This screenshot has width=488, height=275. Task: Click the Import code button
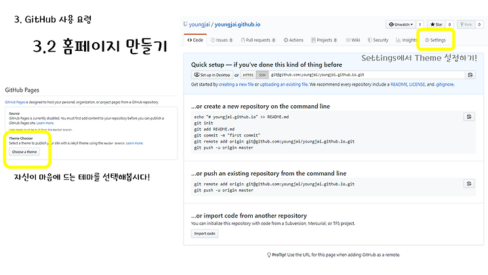click(205, 234)
